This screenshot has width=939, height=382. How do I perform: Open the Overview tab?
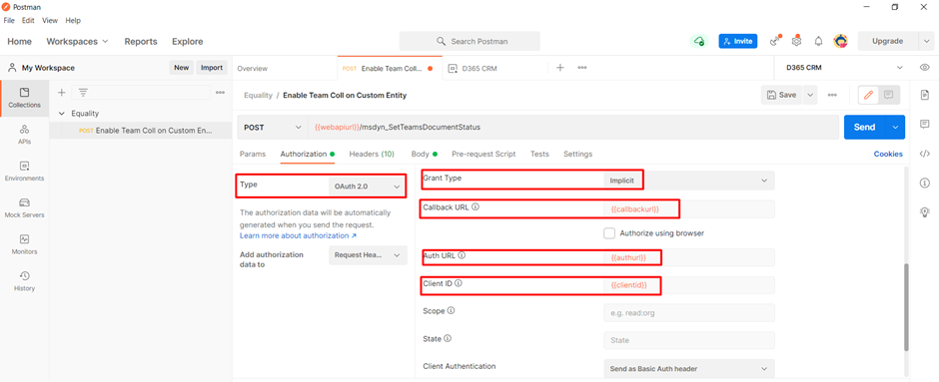tap(253, 68)
